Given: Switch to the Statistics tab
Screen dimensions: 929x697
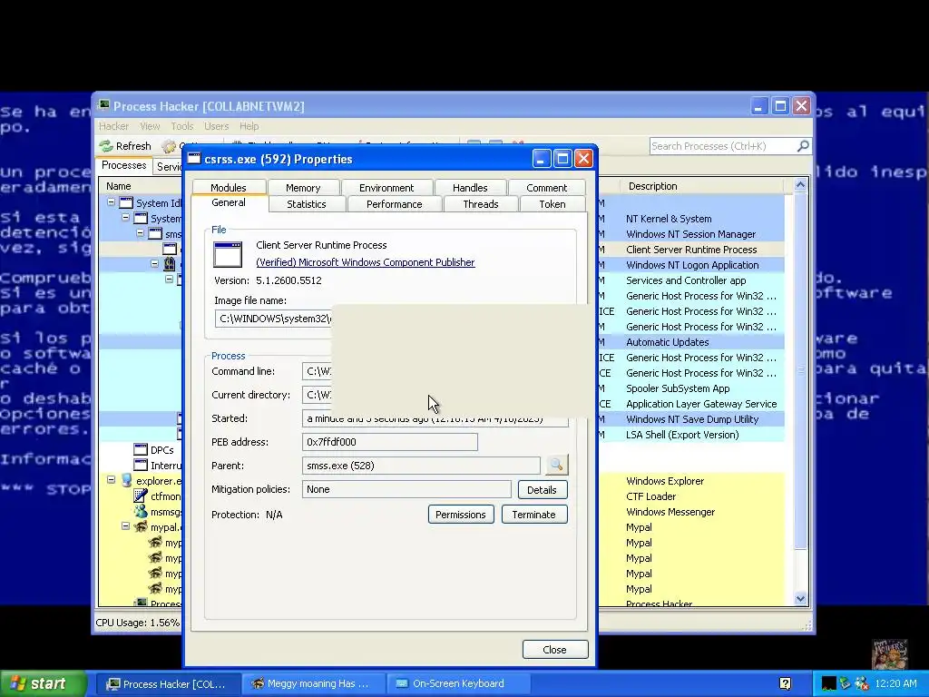Looking at the screenshot, I should pyautogui.click(x=307, y=204).
